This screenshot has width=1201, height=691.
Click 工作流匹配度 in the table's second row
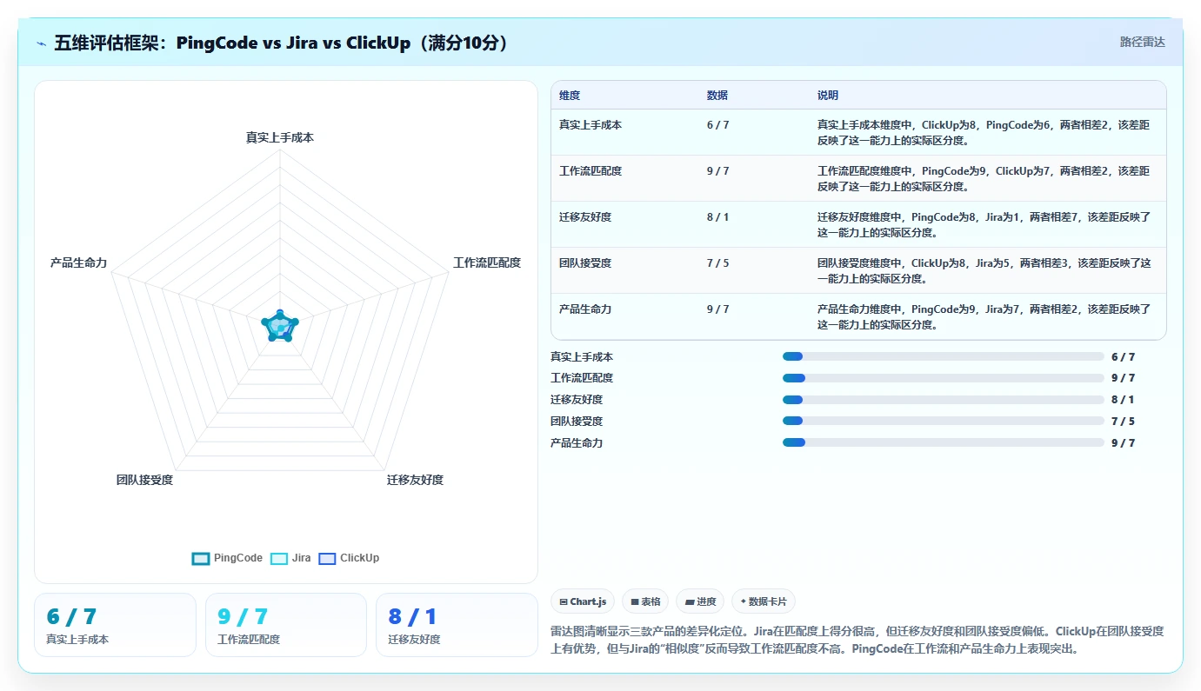[590, 171]
